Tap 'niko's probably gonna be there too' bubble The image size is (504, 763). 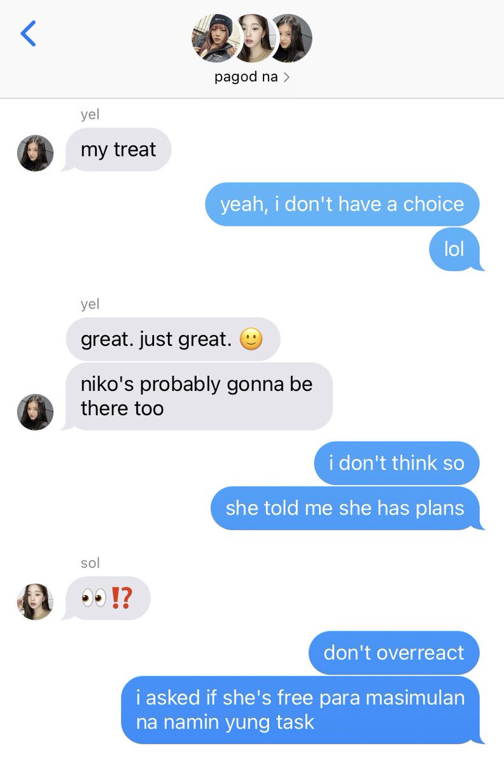click(x=198, y=396)
